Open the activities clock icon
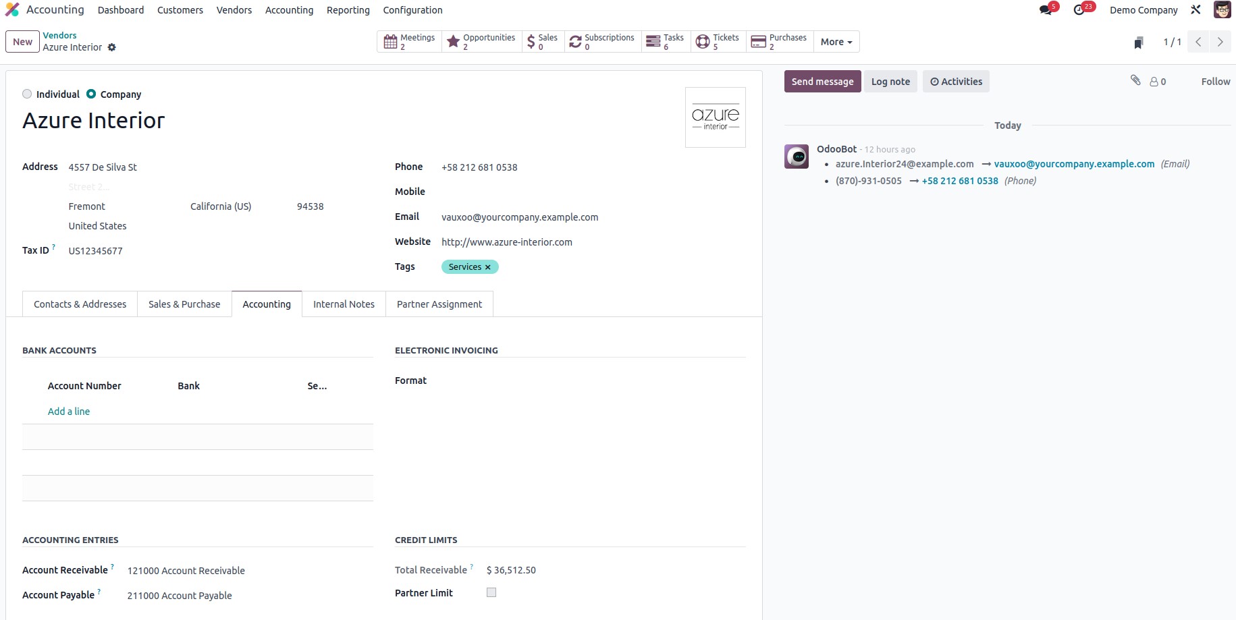Image resolution: width=1236 pixels, height=620 pixels. pos(1080,10)
